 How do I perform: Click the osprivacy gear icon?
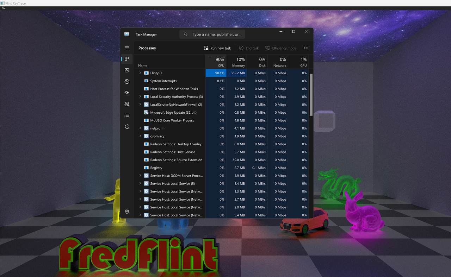(147, 136)
